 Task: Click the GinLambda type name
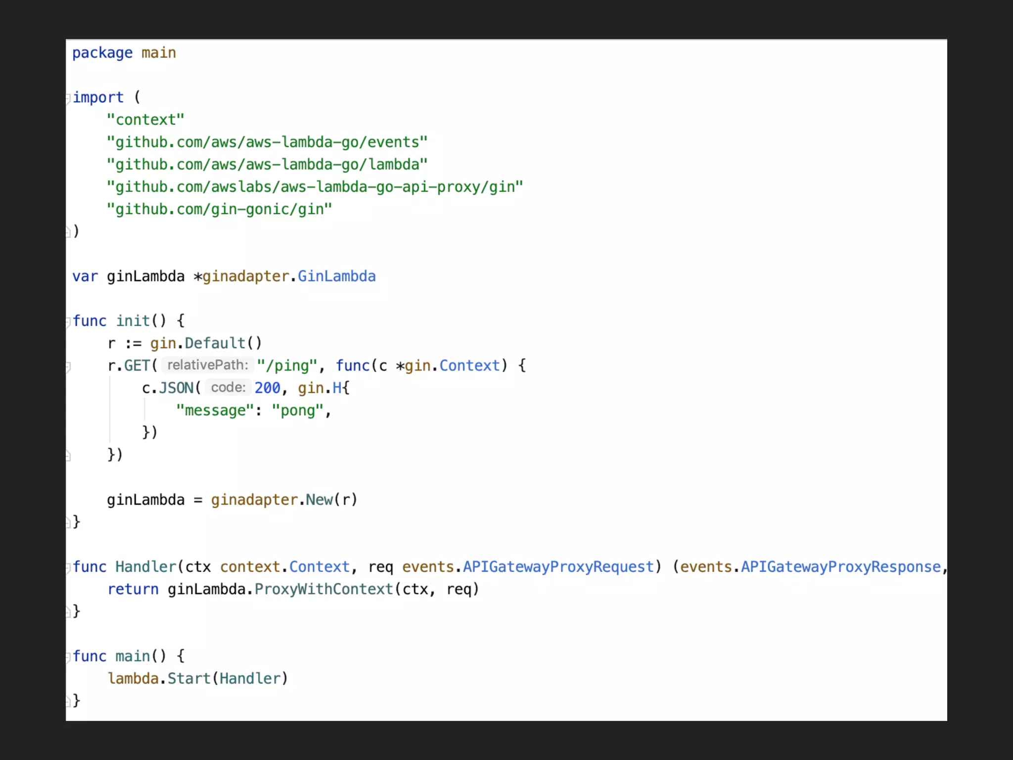coord(336,276)
